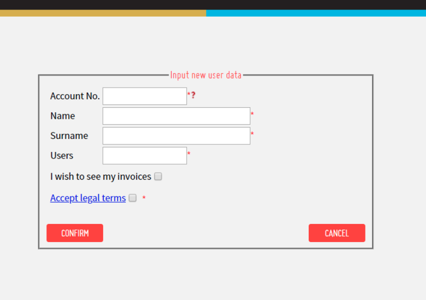The width and height of the screenshot is (426, 300).
Task: Open the Account No. help question mark
Action: tap(193, 95)
